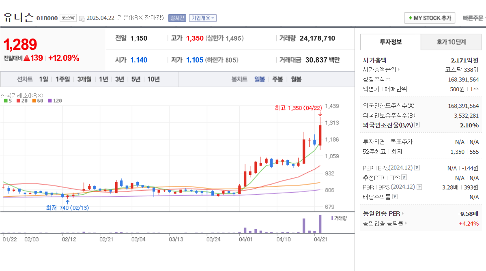Switch to the 호가 10단계 tab
This screenshot has height=271, width=486.
(x=451, y=42)
